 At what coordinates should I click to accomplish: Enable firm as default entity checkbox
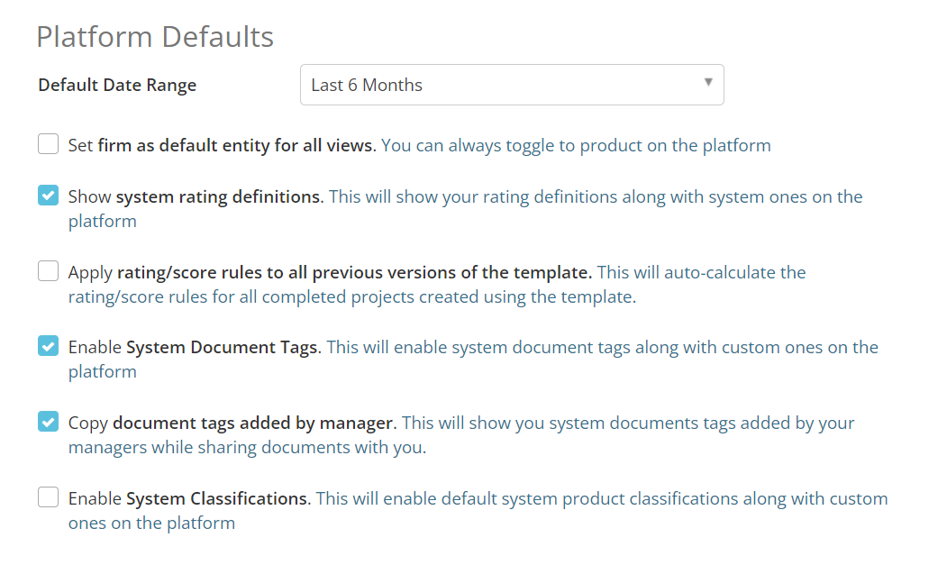coord(49,144)
